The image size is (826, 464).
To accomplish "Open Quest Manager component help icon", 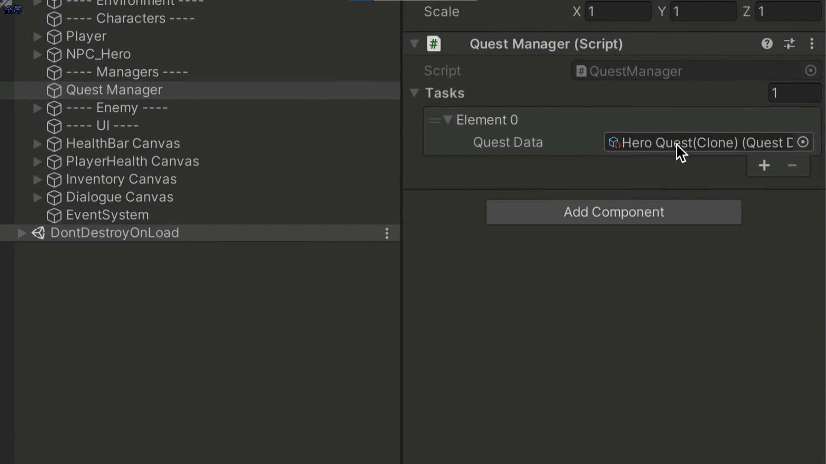I will [767, 44].
